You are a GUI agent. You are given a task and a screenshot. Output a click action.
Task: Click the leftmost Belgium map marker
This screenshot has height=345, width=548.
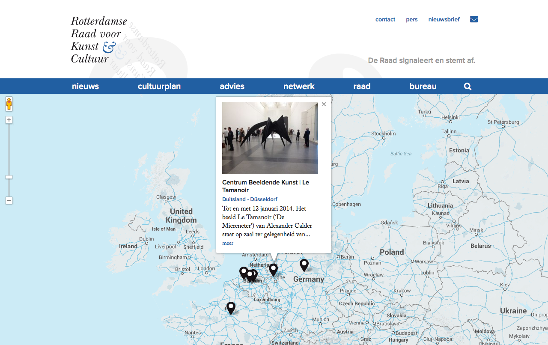(244, 273)
